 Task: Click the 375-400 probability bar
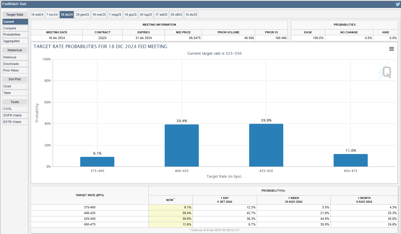(97, 162)
